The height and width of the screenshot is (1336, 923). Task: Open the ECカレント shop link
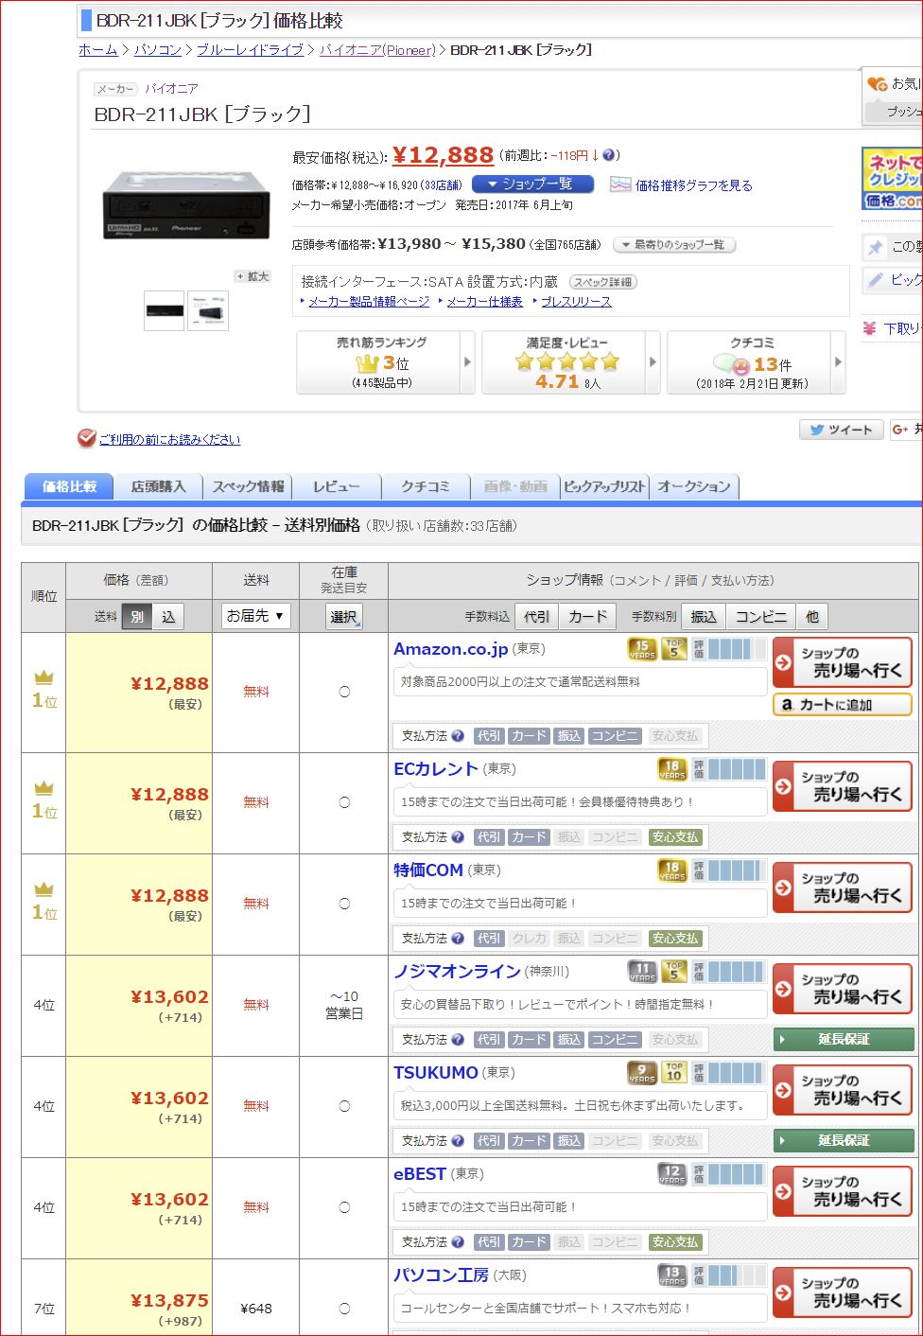pyautogui.click(x=435, y=769)
